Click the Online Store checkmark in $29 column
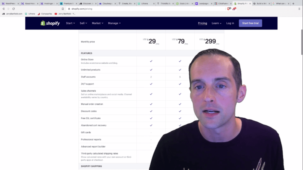Image resolution: width=303 pixels, height=170 pixels. (x=151, y=61)
